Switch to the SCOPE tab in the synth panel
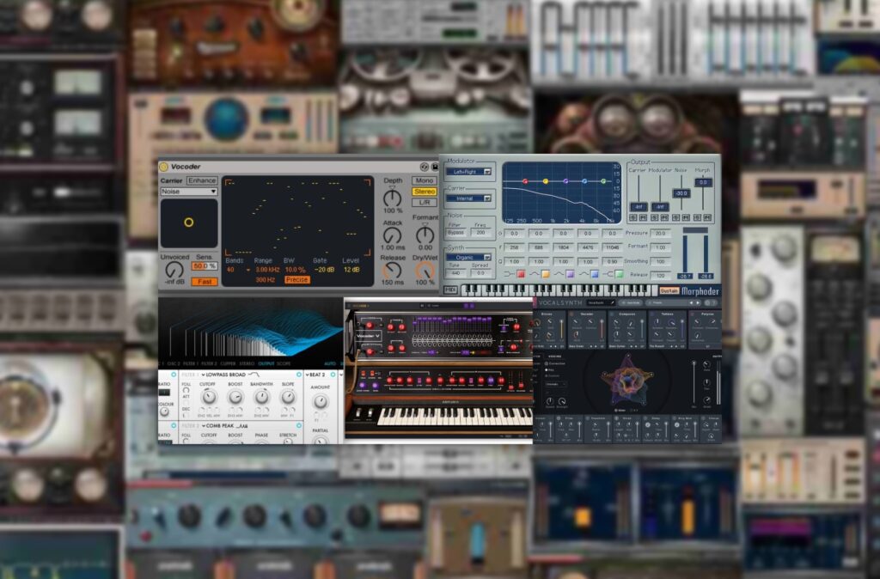Viewport: 880px width, 579px height. [283, 363]
